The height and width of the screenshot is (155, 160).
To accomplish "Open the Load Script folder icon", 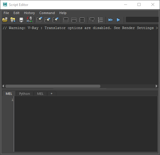I will (5, 20).
